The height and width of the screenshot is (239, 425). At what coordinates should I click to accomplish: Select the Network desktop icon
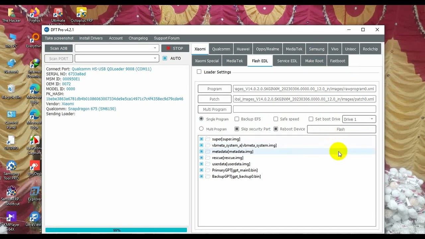pos(11,66)
